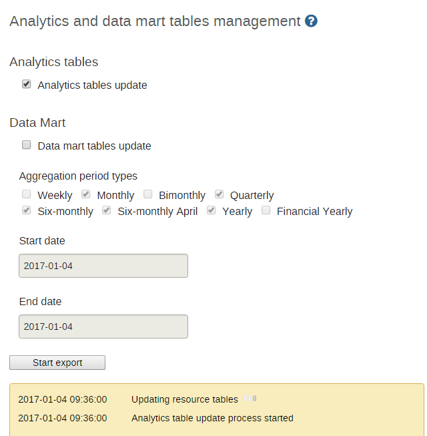Click the help question mark icon
This screenshot has width=427, height=436.
[x=311, y=21]
